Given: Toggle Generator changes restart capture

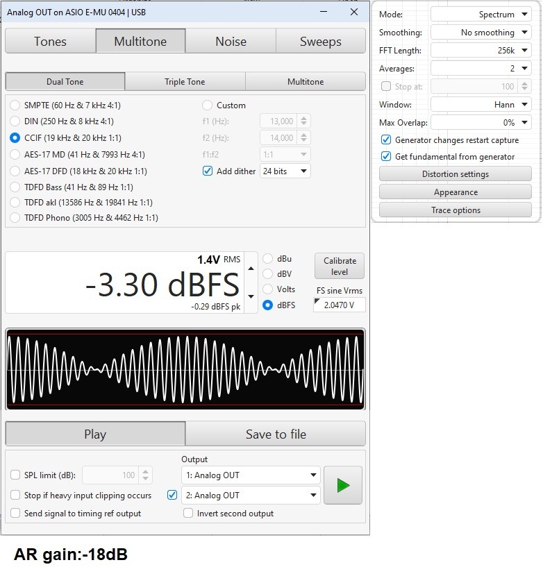Looking at the screenshot, I should pyautogui.click(x=386, y=140).
